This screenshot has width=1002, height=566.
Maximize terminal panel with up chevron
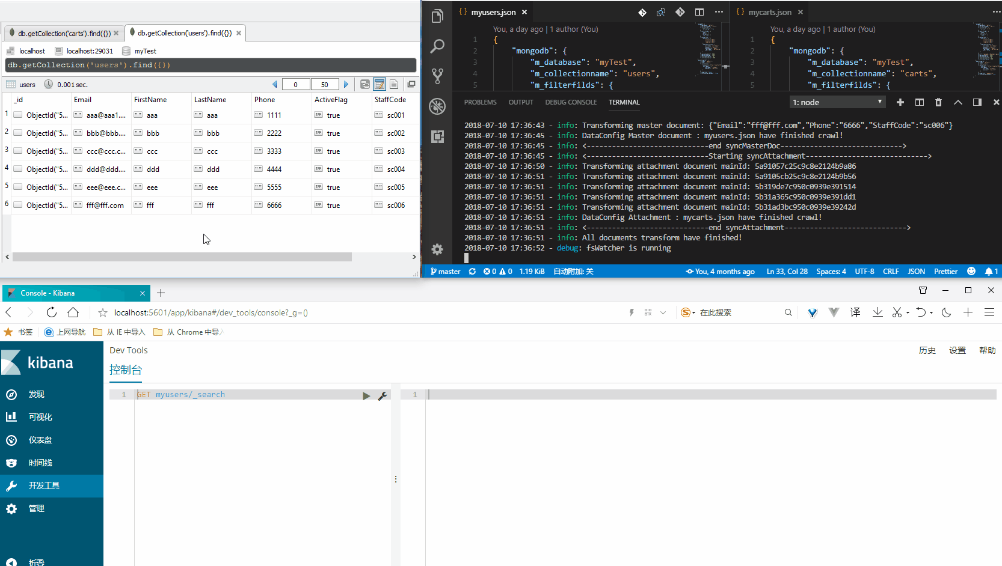(958, 102)
